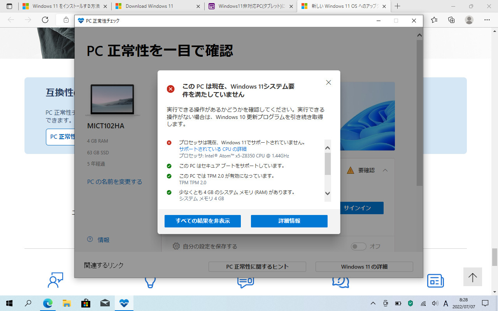This screenshot has height=311, width=498.
Task: Open the "情報" about link
Action: (103, 240)
